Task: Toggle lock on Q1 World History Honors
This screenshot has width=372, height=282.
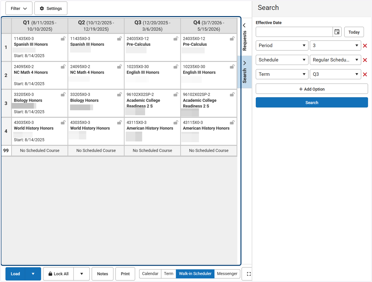Action: click(63, 123)
